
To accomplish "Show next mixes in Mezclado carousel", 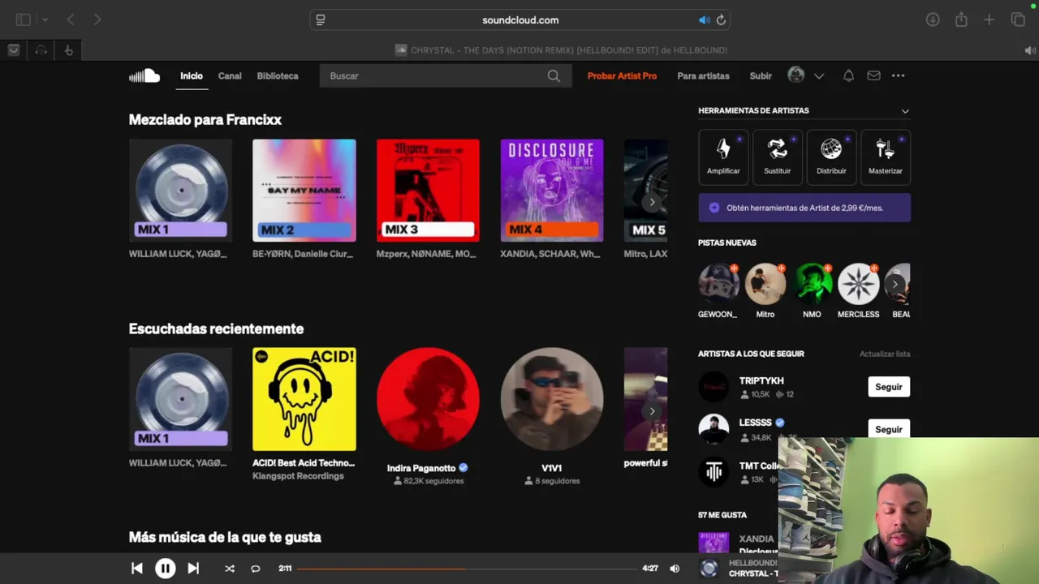I will [x=651, y=202].
